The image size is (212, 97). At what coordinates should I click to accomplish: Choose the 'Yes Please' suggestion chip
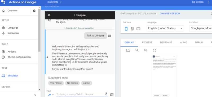click(x=56, y=83)
